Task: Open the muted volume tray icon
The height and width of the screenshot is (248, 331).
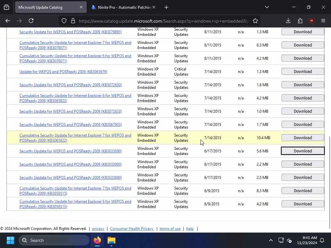Action: (289, 240)
